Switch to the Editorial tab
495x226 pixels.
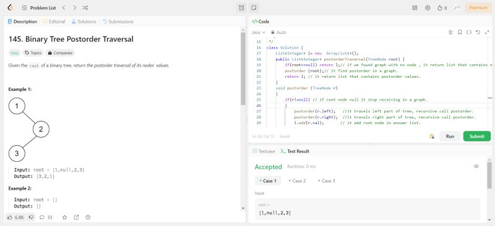(x=54, y=22)
